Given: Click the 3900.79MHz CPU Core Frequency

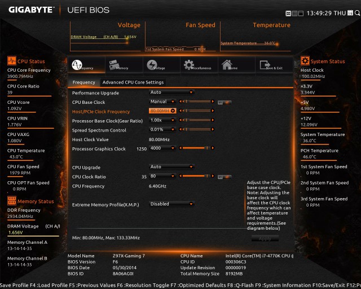Looking at the screenshot, I should point(20,76).
